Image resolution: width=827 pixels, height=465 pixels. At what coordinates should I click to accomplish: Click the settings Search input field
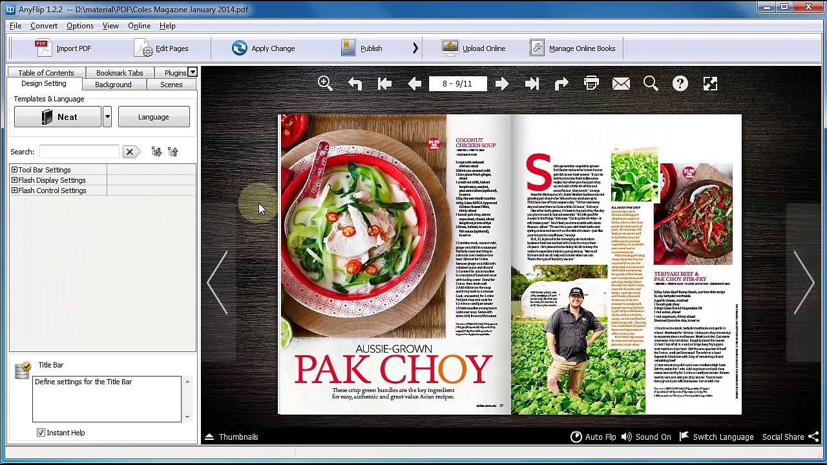(x=79, y=152)
